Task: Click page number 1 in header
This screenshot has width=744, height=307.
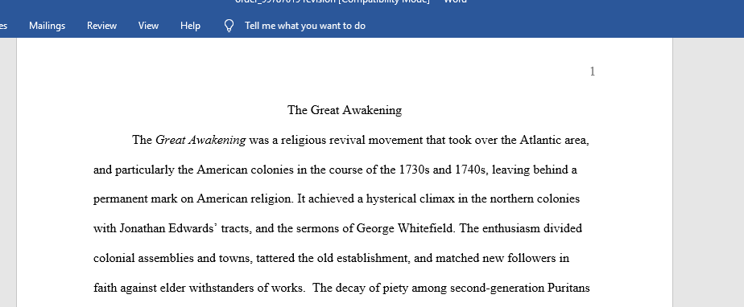Action: [x=592, y=72]
